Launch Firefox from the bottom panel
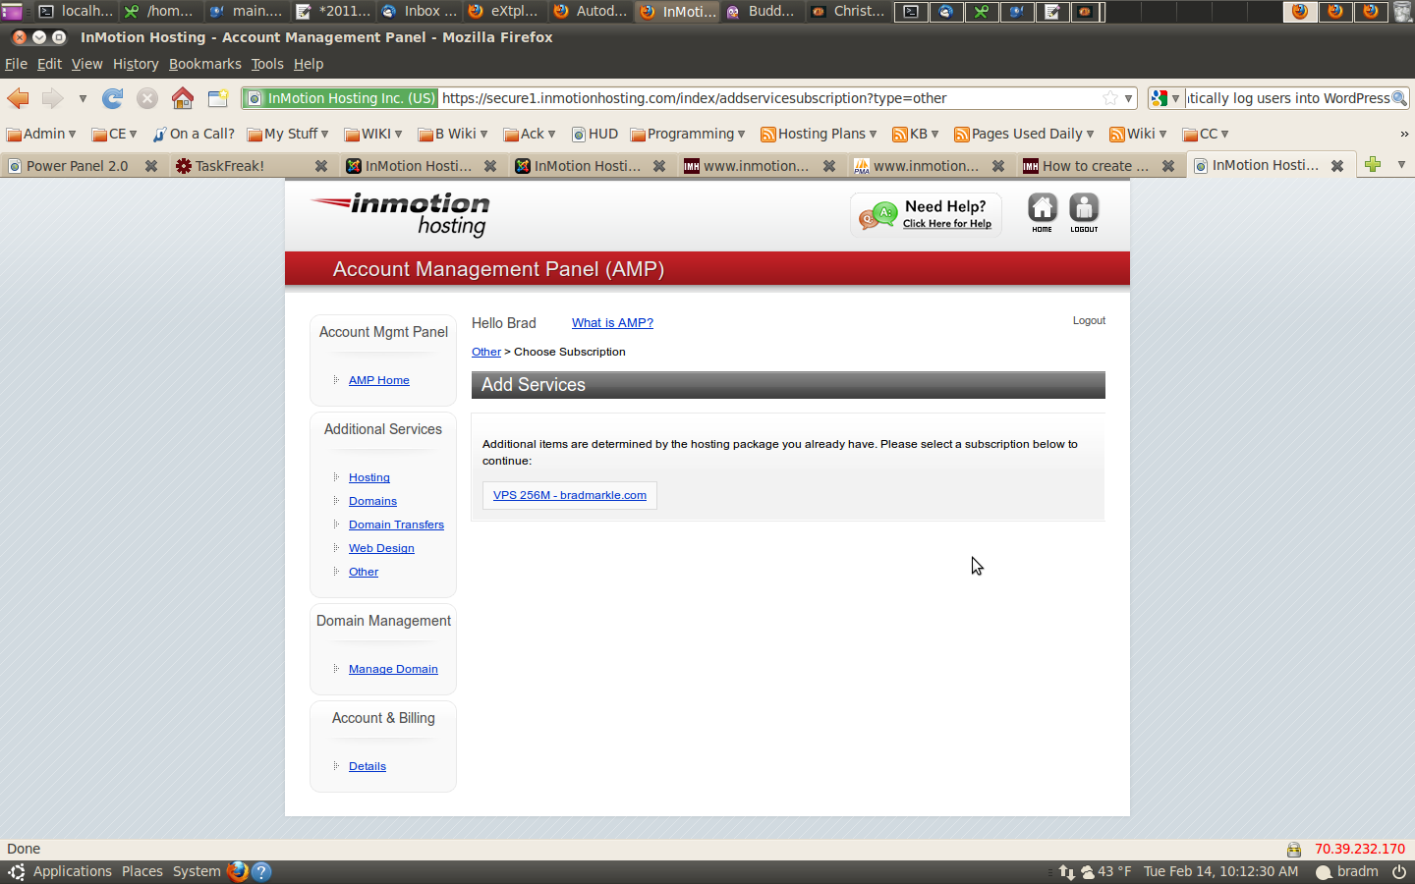The height and width of the screenshot is (884, 1415). (238, 871)
